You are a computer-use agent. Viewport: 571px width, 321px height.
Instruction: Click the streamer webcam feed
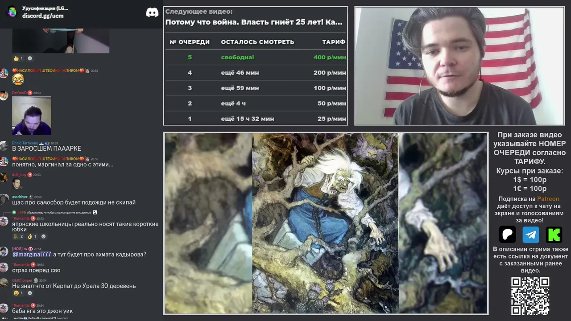click(x=459, y=66)
